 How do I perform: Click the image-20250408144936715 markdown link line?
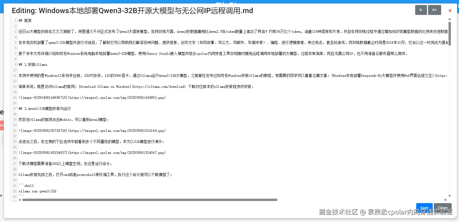92,98
